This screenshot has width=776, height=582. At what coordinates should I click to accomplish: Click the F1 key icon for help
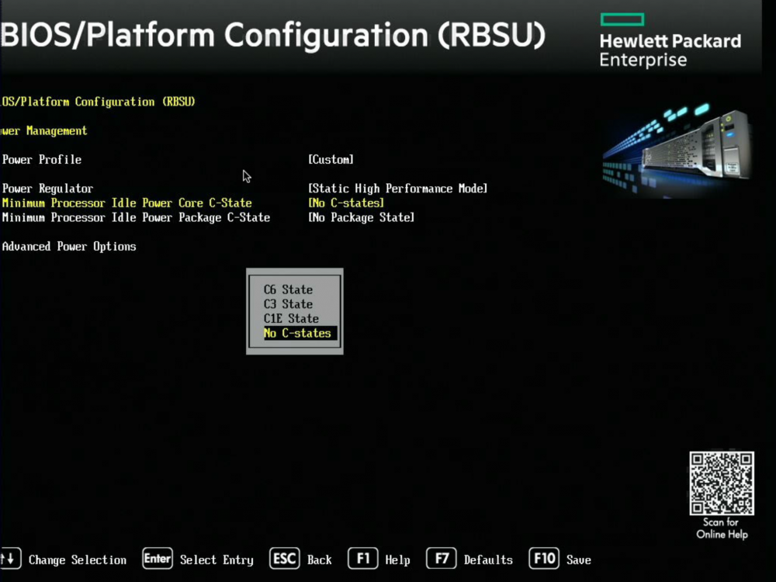pos(362,559)
